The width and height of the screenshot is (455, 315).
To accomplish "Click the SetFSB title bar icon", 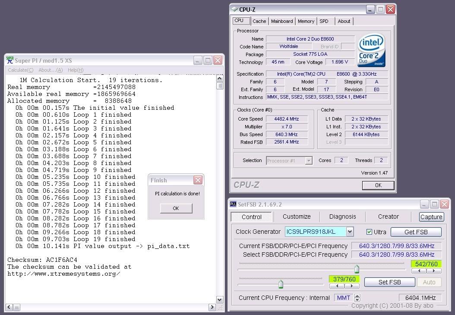I will pos(233,204).
